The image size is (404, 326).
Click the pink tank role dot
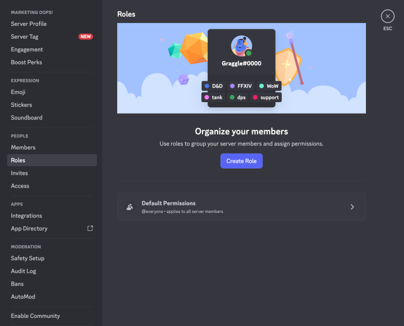[x=207, y=98]
